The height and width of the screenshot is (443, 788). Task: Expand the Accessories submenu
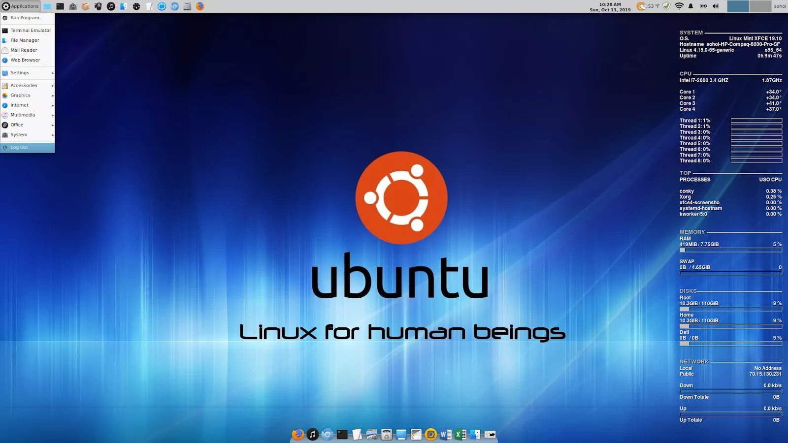click(27, 86)
